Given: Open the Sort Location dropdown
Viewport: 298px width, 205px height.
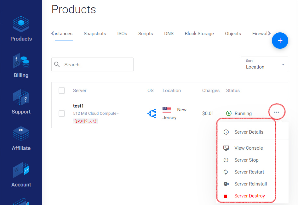Looking at the screenshot, I should click(264, 64).
